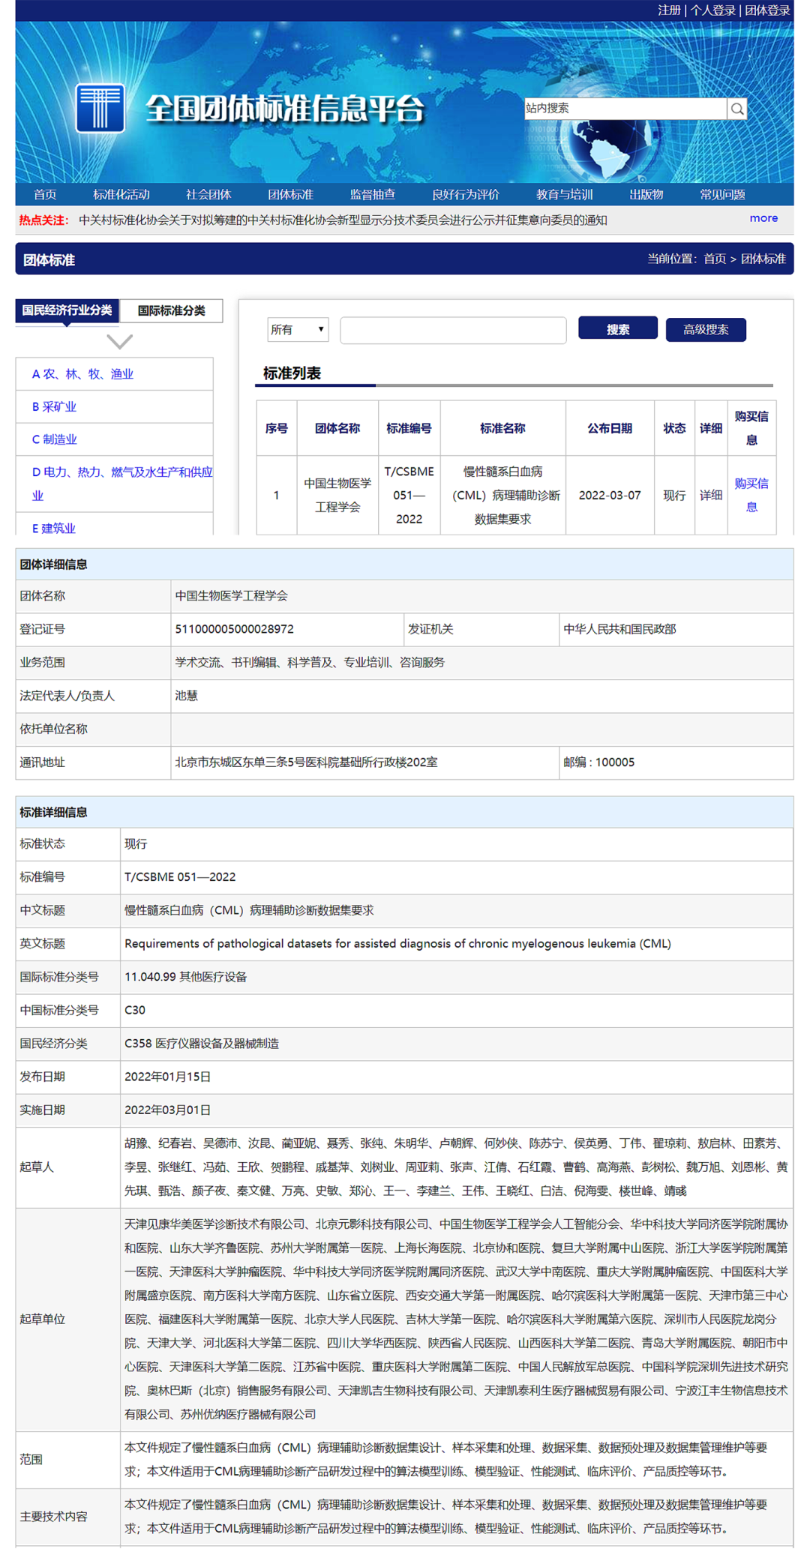Go to 监督抽查 menu item
This screenshot has height=1561, width=810.
[372, 195]
